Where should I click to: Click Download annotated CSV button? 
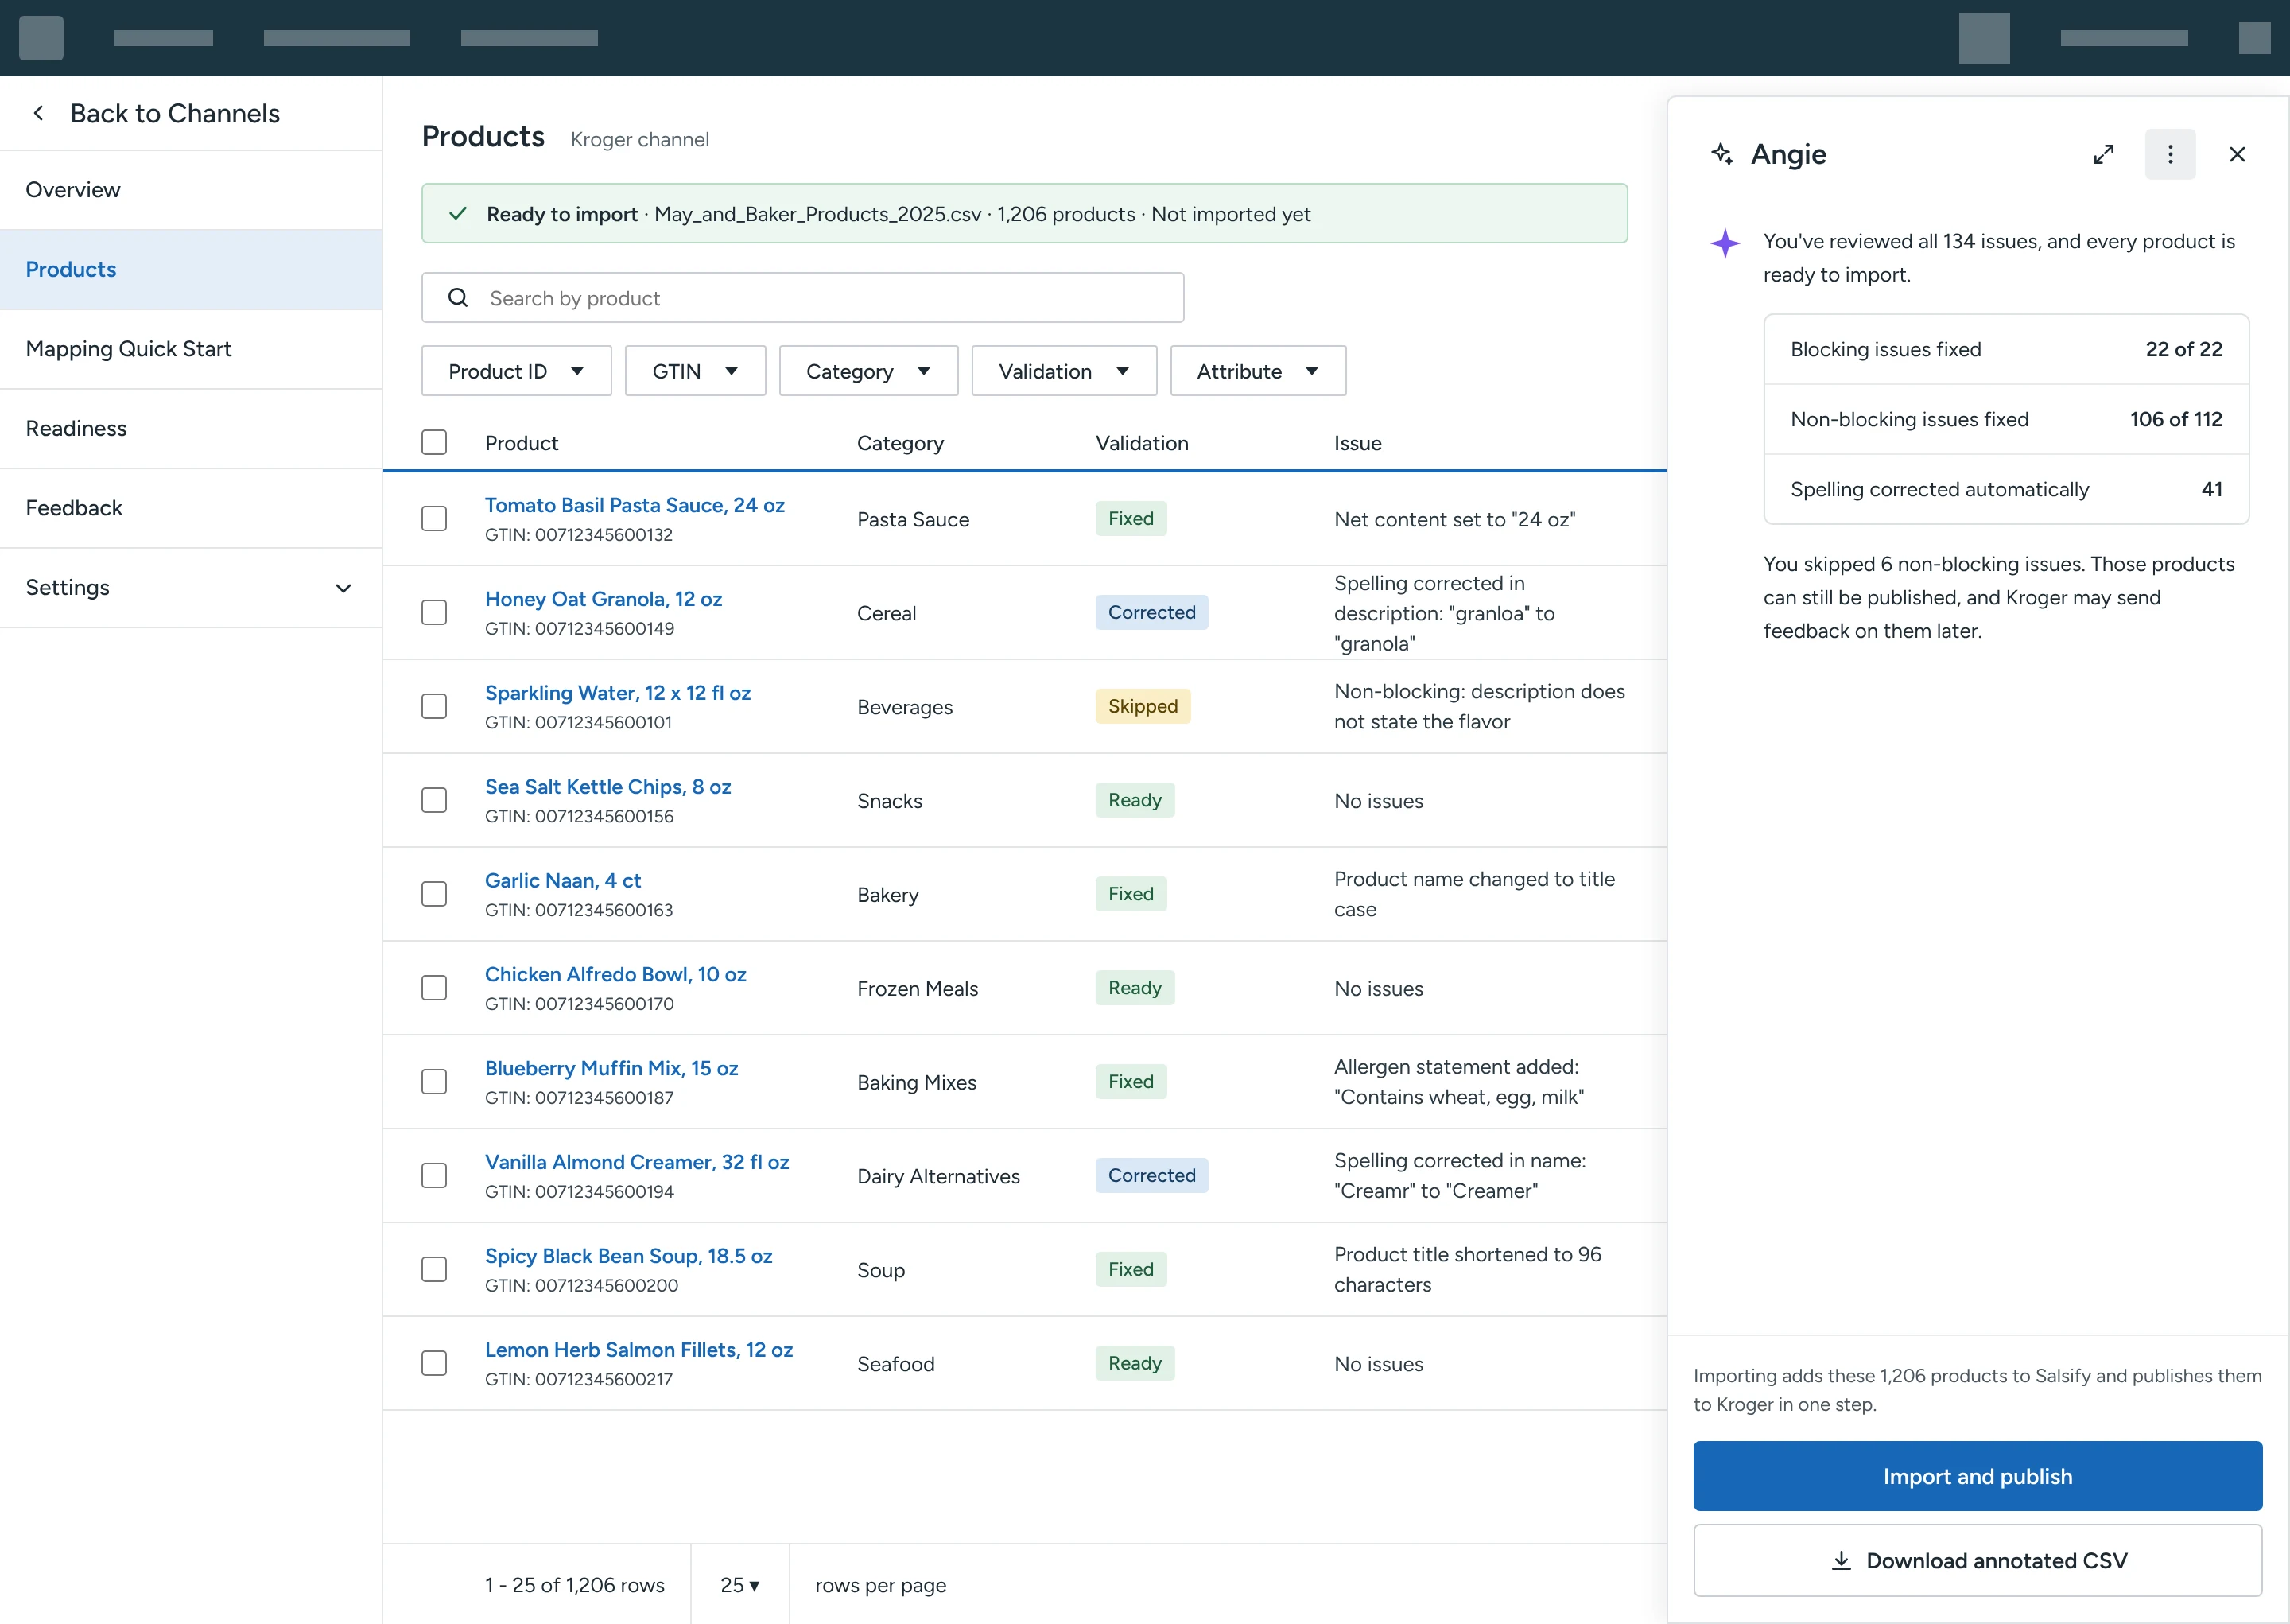point(1978,1560)
